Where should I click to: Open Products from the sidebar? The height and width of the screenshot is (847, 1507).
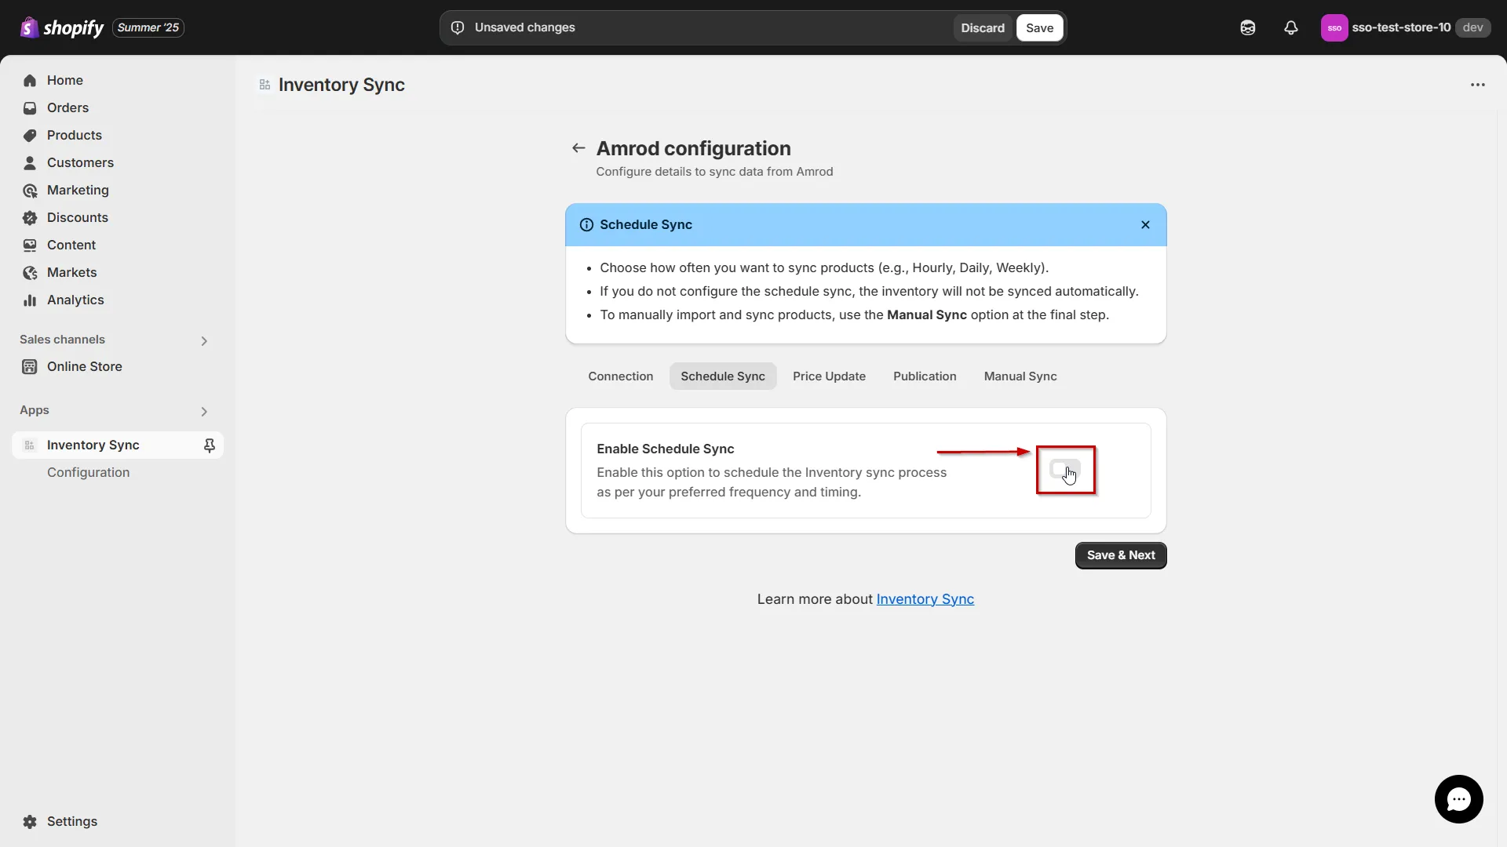74,135
